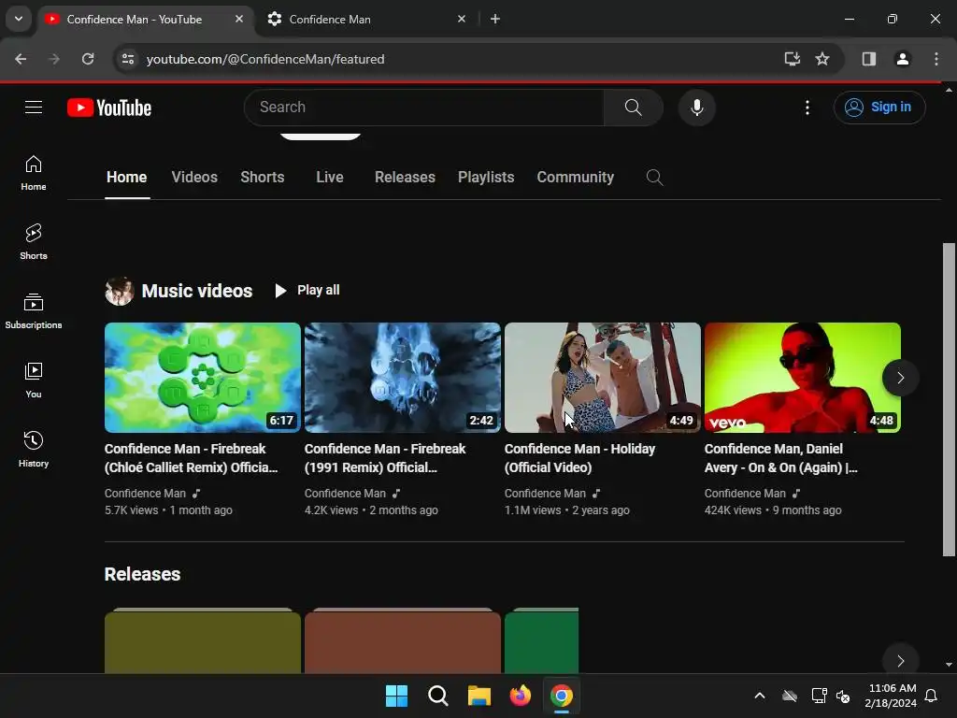Open the green-colored release card
This screenshot has width=957, height=718.
541,641
